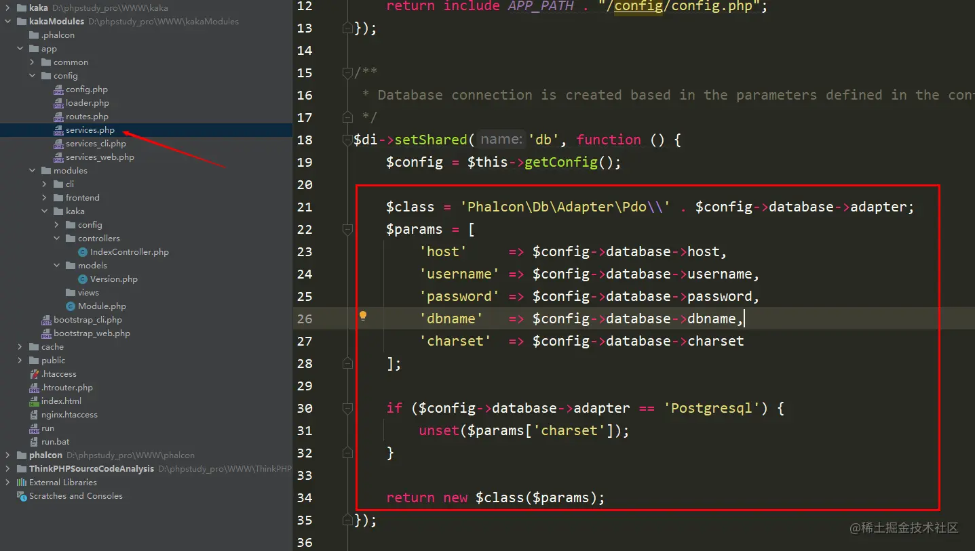Collapse the kakaModules project root
Image resolution: width=975 pixels, height=551 pixels.
[7, 22]
